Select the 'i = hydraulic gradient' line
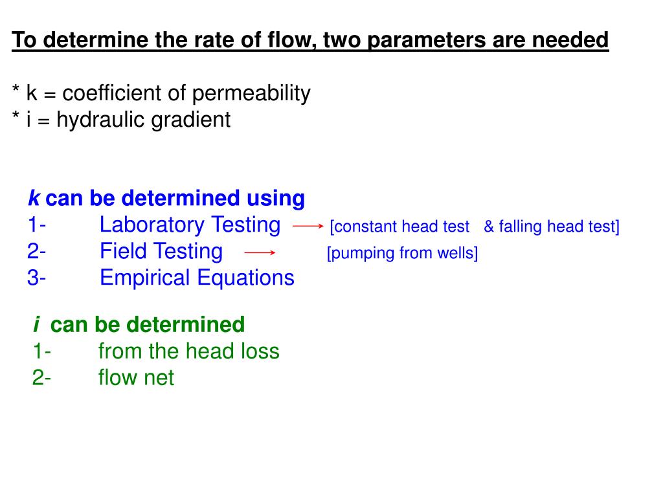 tap(121, 120)
